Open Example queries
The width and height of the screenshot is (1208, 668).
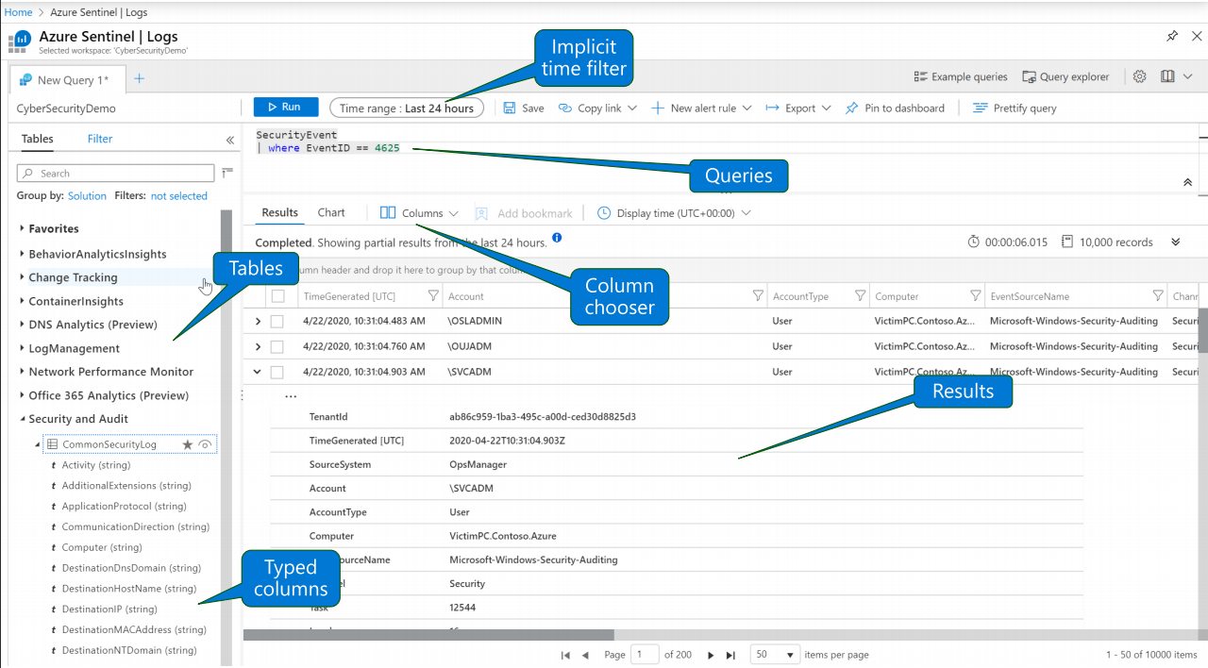(961, 77)
